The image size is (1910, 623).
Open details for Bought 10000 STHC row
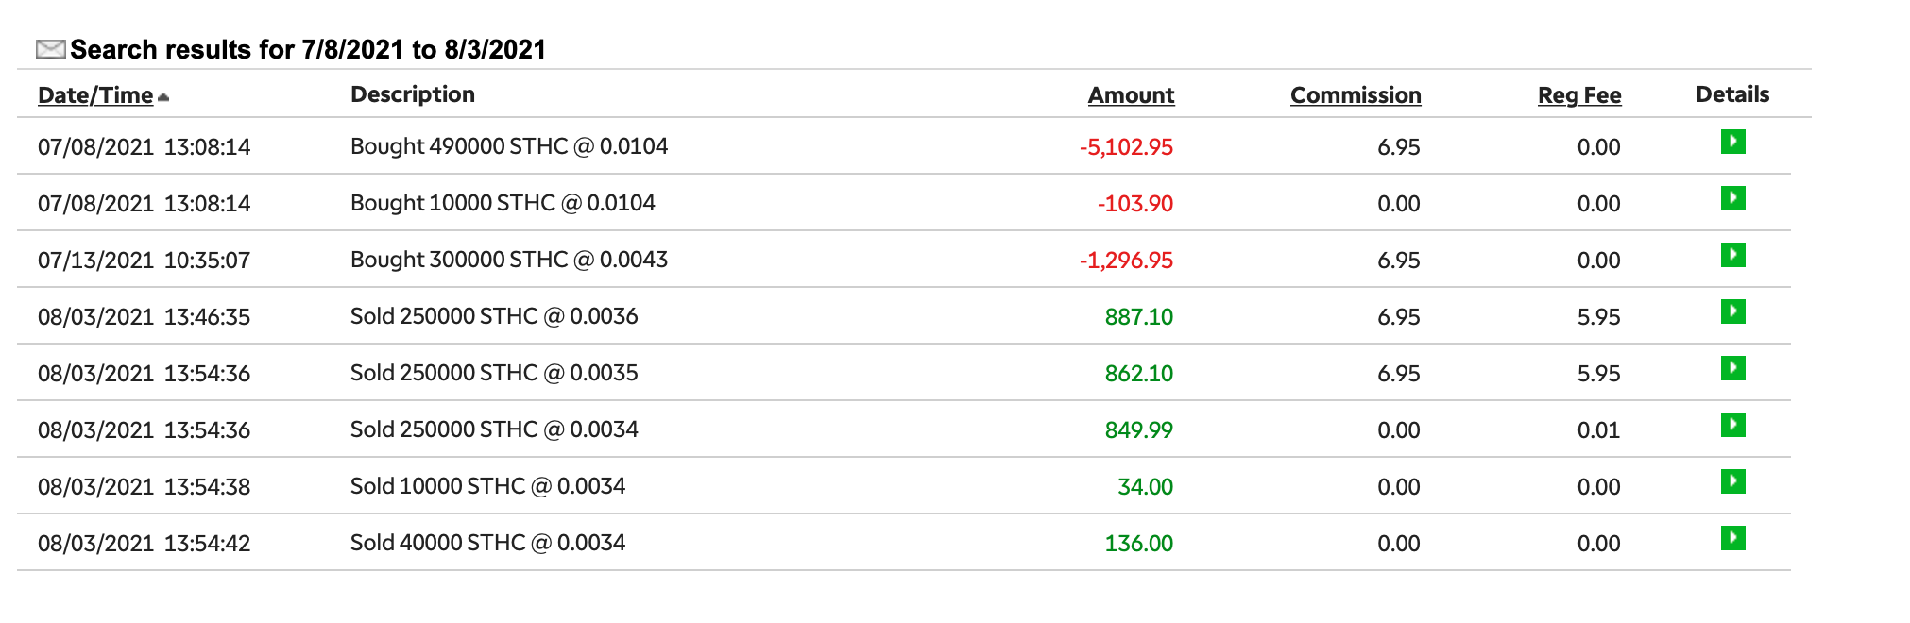point(1732,199)
